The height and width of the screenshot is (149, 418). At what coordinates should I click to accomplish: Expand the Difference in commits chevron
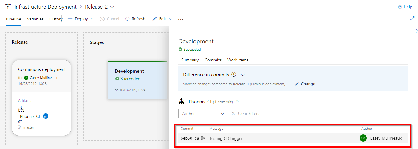click(x=243, y=75)
